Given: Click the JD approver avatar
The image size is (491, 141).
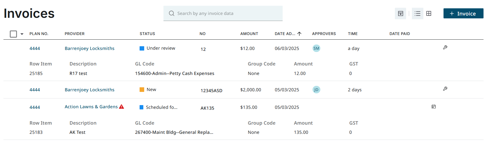Looking at the screenshot, I should [316, 90].
